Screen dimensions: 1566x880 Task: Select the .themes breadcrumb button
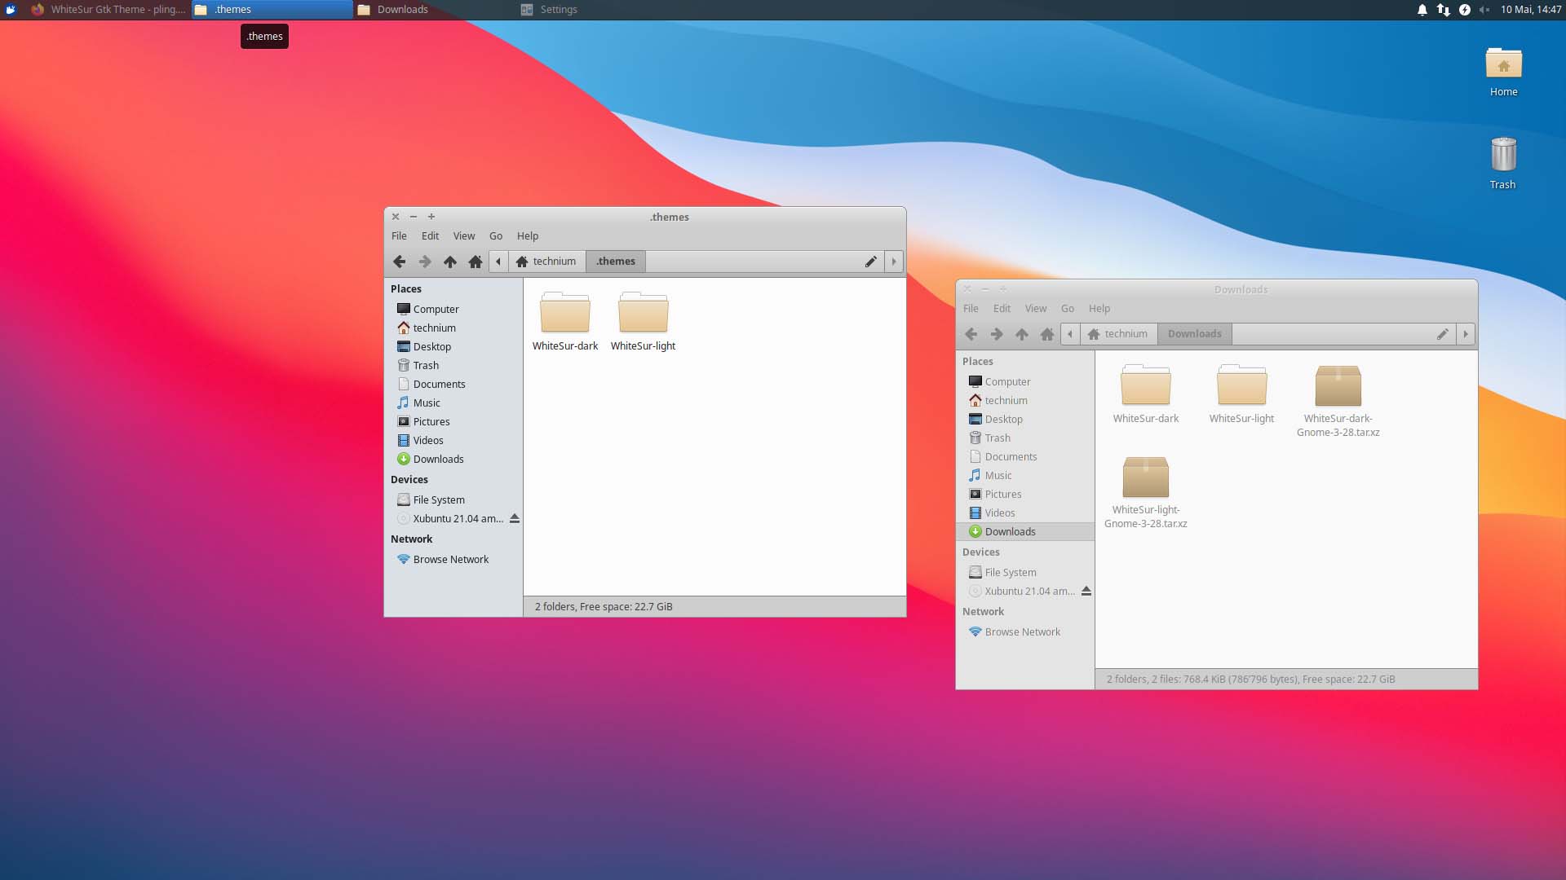pos(615,261)
